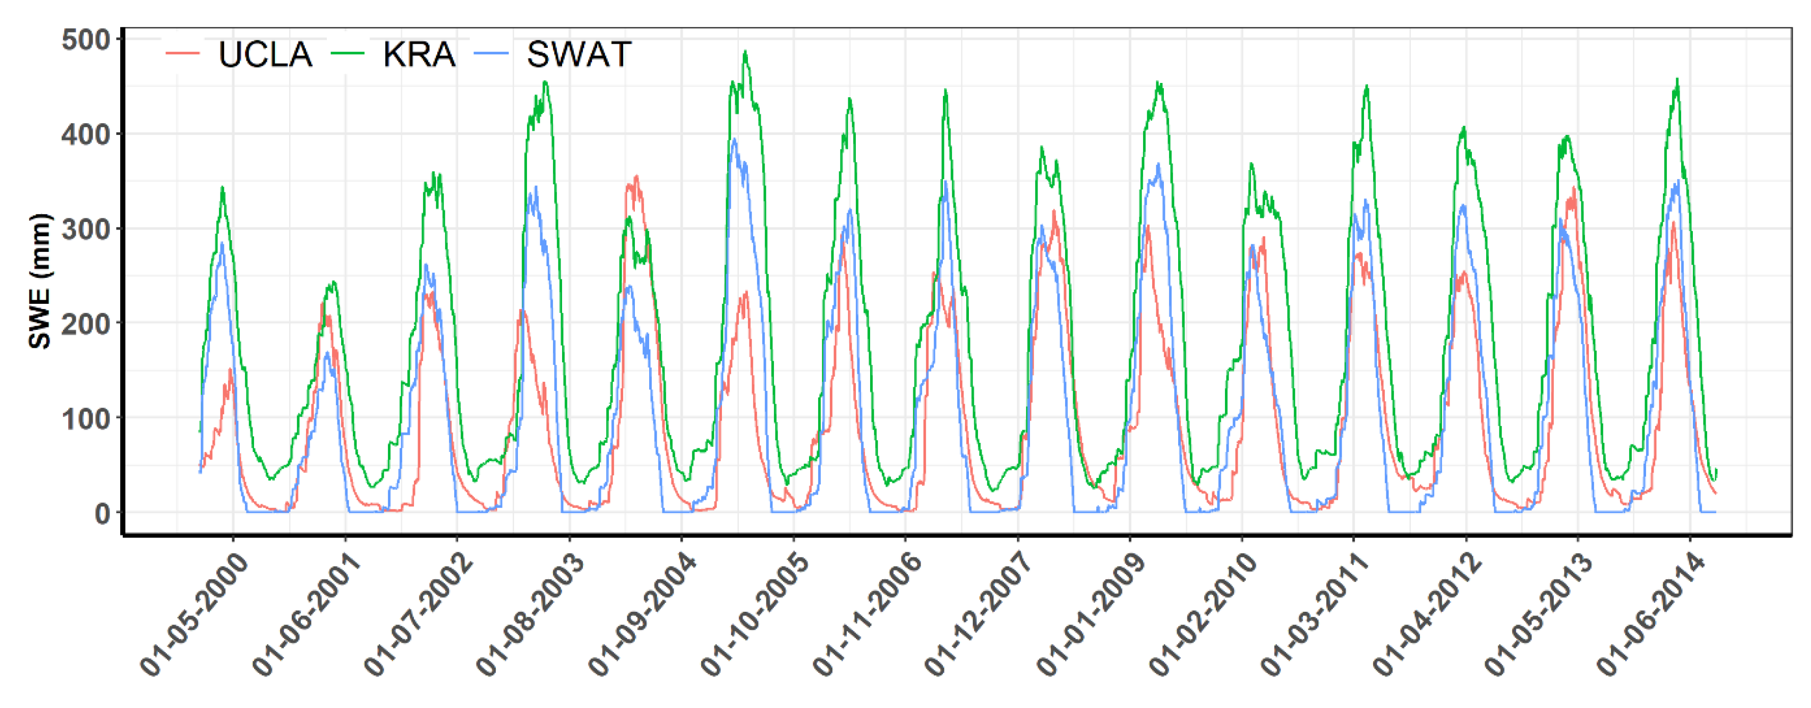1811x708 pixels.
Task: Click the 01-06-2014 x-axis date label
Action: click(x=1651, y=614)
